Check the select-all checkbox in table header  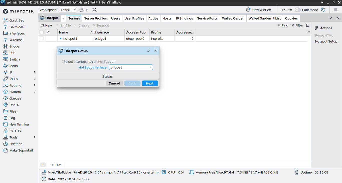click(42, 32)
